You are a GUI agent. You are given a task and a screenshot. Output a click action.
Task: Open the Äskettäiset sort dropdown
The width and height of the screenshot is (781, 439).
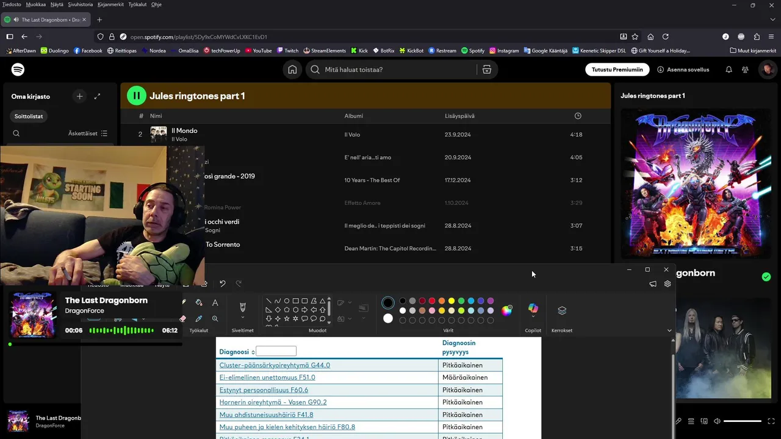pyautogui.click(x=88, y=134)
